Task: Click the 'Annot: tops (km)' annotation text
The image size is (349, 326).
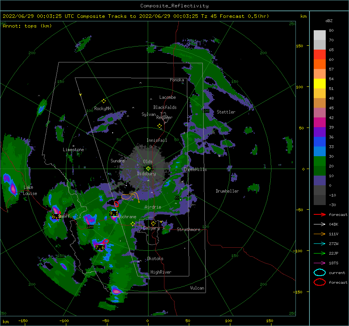Action: pyautogui.click(x=27, y=26)
